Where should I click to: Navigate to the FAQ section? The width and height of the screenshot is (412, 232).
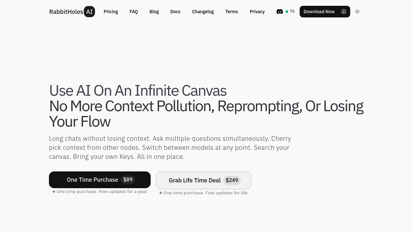click(x=134, y=12)
